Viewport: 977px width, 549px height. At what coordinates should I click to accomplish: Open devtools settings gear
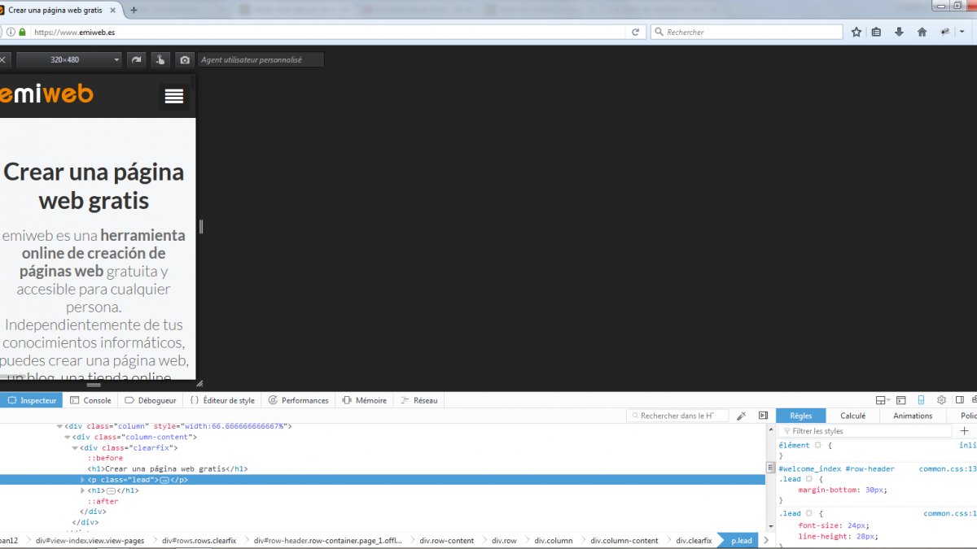(942, 400)
